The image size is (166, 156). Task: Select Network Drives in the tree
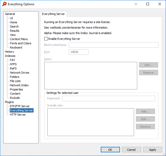tap(20, 73)
